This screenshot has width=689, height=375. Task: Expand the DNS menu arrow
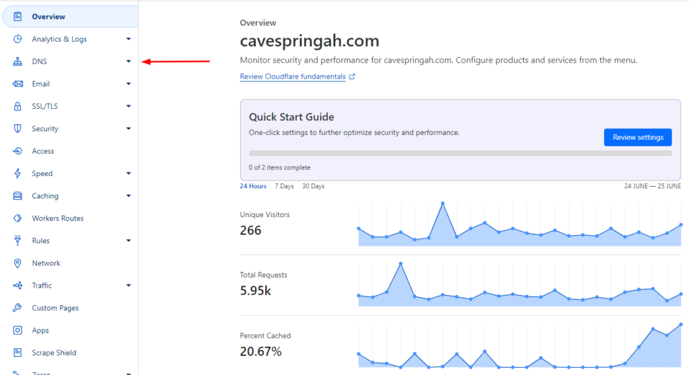pos(129,62)
